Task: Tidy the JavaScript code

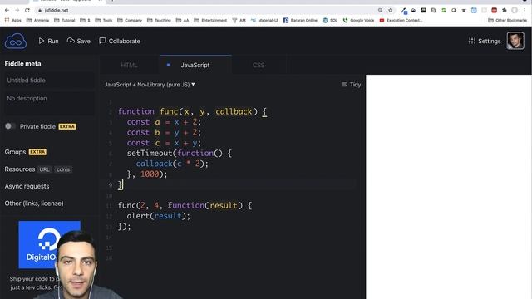Action: pyautogui.click(x=351, y=85)
